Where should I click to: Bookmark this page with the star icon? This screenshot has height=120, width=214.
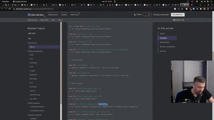pos(182,9)
